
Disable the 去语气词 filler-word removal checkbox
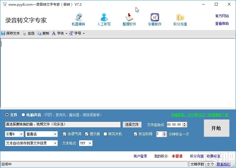(x=65, y=134)
